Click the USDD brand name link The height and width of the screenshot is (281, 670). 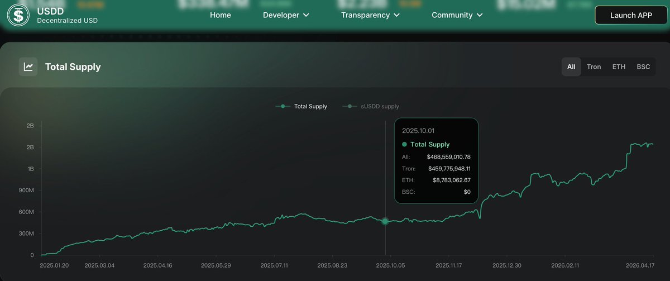coord(50,10)
